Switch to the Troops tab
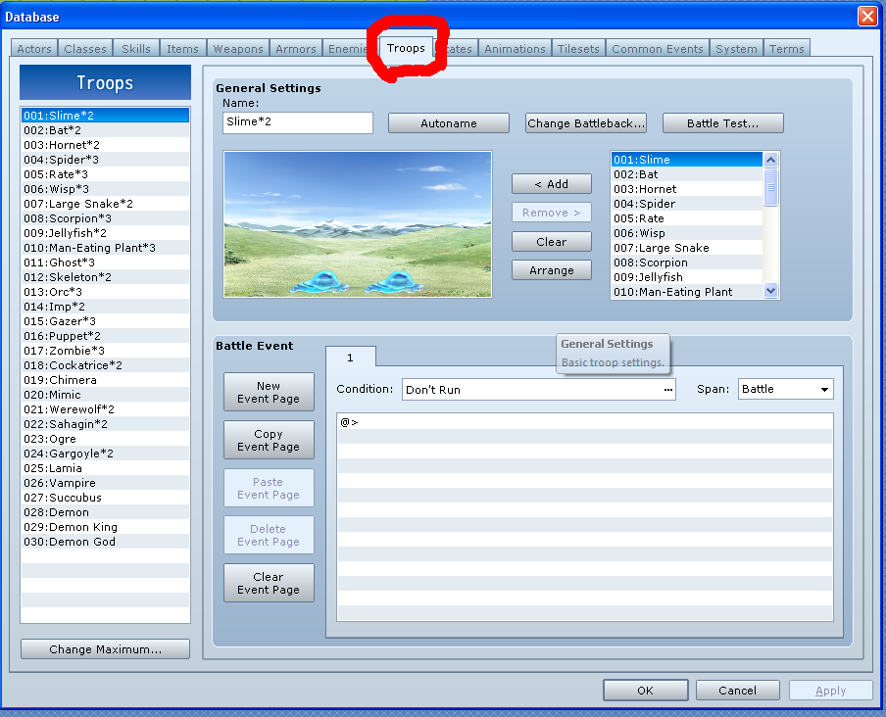 [x=406, y=48]
